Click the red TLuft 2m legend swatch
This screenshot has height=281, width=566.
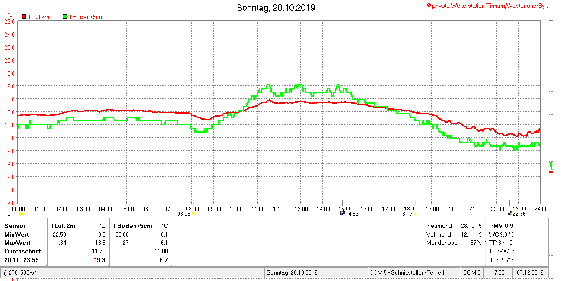(x=24, y=16)
